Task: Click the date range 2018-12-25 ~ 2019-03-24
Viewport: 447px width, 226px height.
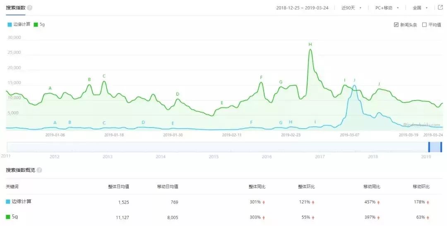Action: (x=302, y=8)
